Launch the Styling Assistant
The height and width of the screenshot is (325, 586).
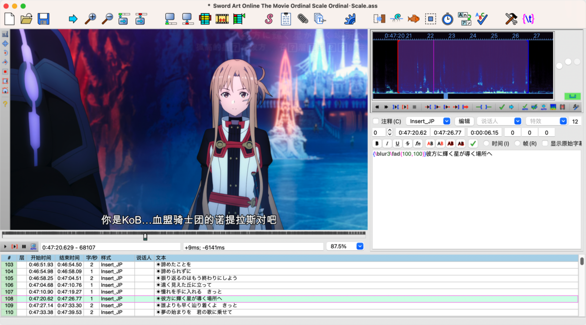396,19
